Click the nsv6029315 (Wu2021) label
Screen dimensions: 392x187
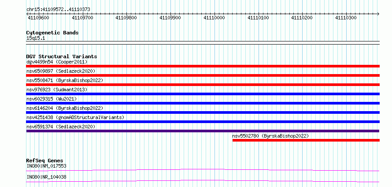click(x=52, y=99)
